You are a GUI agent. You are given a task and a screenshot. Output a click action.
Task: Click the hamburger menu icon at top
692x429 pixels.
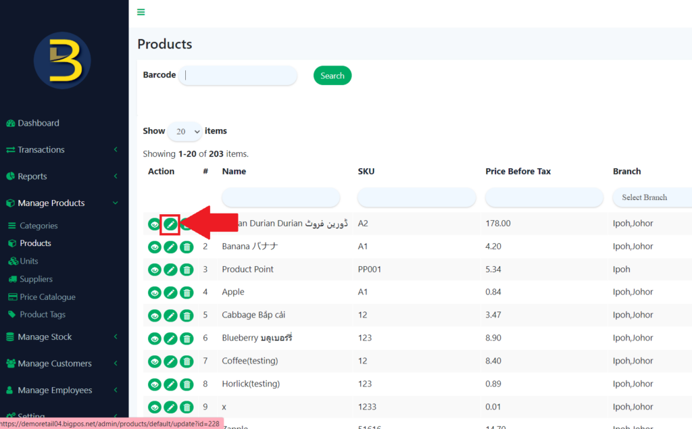(x=141, y=12)
